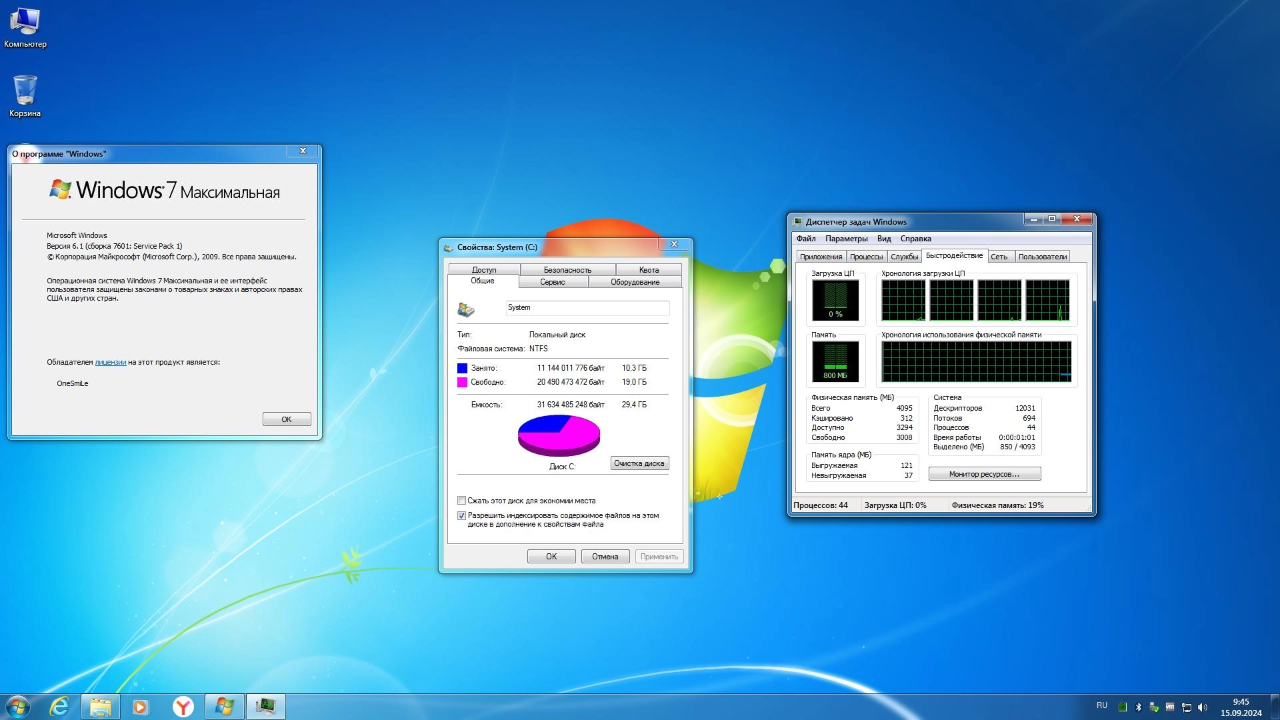Switch to the Процессы tab
The width and height of the screenshot is (1280, 720).
coord(866,257)
